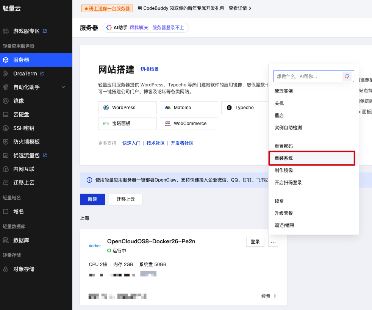Click the WordPress template button

(127, 108)
